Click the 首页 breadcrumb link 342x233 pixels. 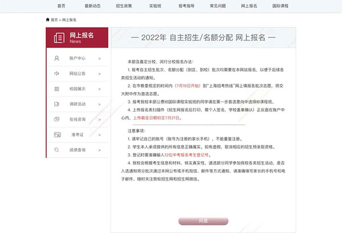point(54,19)
